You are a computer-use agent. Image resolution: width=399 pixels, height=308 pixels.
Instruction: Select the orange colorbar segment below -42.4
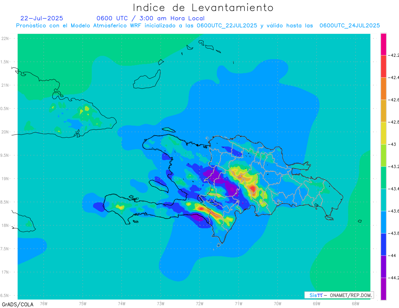tap(383, 88)
